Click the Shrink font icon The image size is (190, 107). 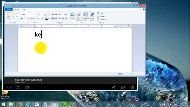point(48,15)
